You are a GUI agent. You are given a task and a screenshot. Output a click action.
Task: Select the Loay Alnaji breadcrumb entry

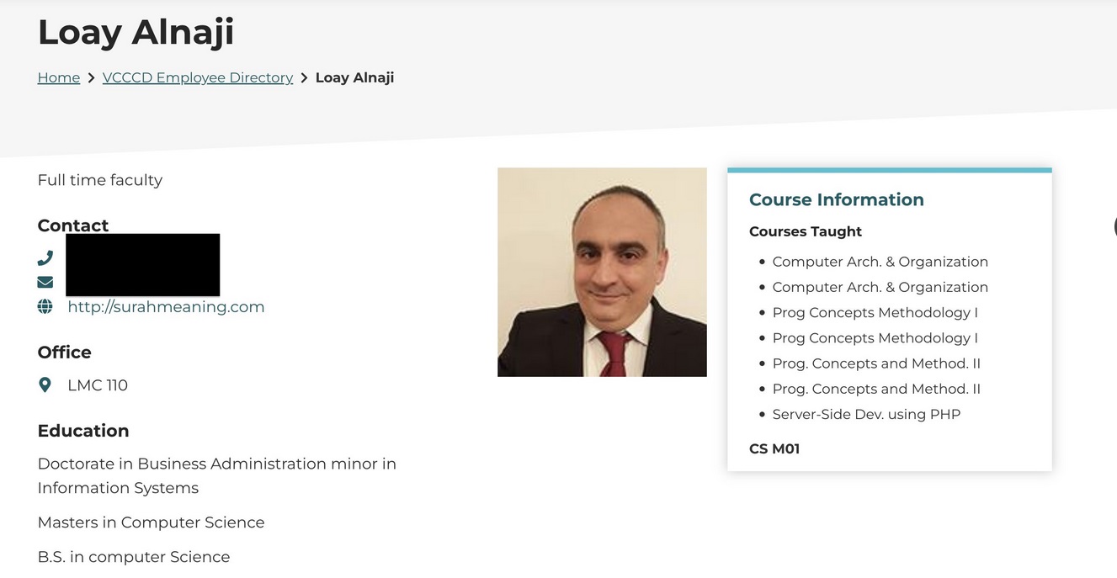(354, 77)
